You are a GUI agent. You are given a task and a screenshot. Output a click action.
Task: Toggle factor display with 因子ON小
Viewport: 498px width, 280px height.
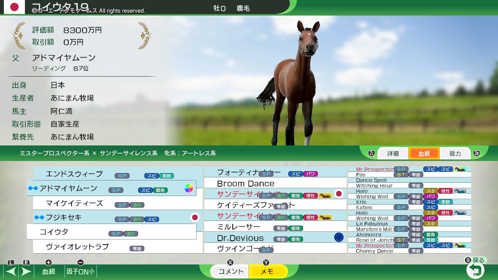81,272
